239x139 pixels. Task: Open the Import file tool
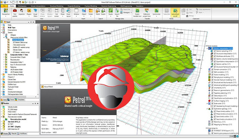point(117,13)
